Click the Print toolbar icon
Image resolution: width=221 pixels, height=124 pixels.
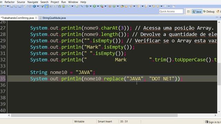[20, 6]
